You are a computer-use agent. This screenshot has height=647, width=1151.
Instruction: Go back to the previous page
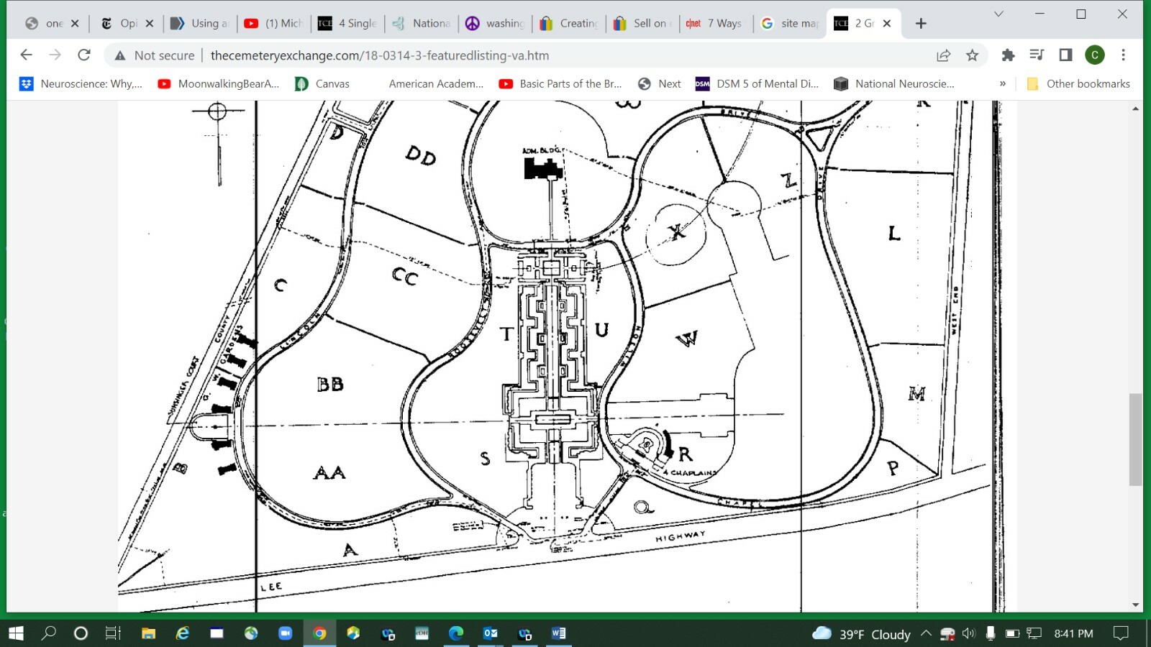pos(26,55)
